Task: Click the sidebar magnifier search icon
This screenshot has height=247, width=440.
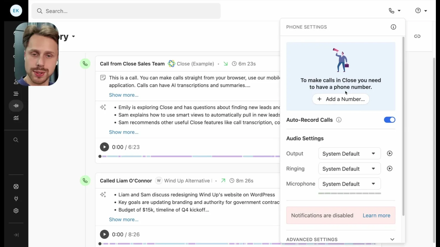Action: (x=16, y=140)
